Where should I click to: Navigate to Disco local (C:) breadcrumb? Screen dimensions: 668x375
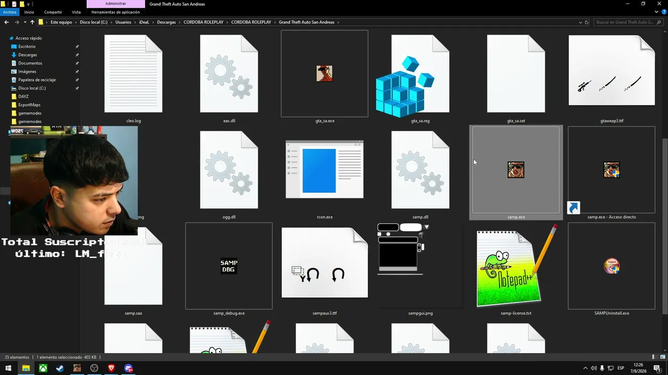(93, 22)
